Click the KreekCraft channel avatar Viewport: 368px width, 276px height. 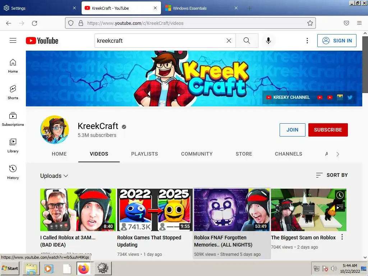pos(55,129)
